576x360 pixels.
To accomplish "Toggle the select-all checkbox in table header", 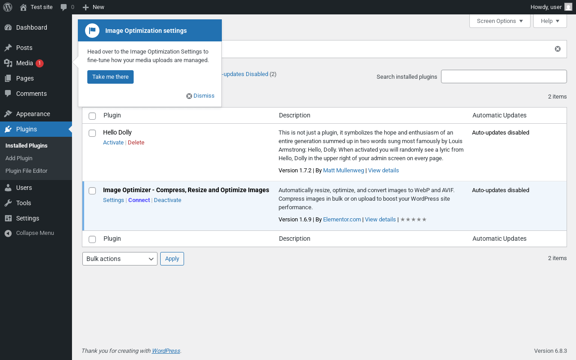I will 92,116.
